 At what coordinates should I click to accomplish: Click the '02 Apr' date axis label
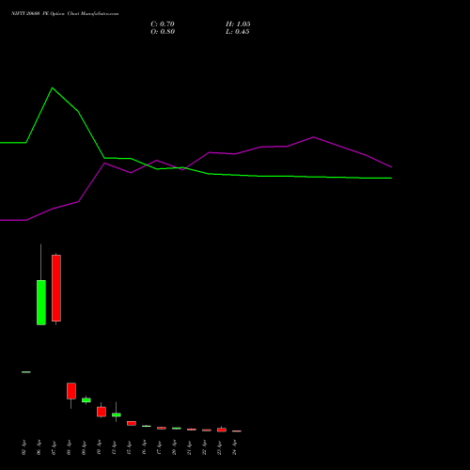click(x=23, y=447)
